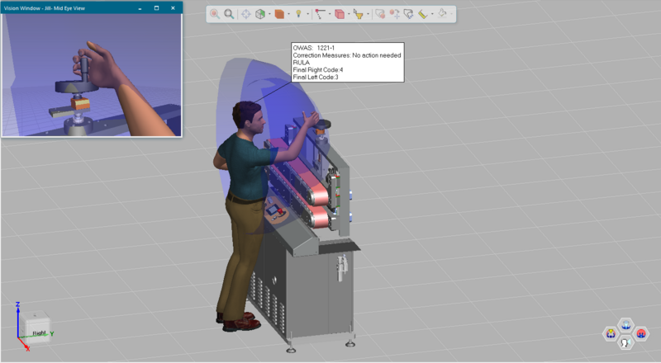The image size is (661, 363).
Task: Click the light bulb show/hide icon
Action: pyautogui.click(x=298, y=14)
